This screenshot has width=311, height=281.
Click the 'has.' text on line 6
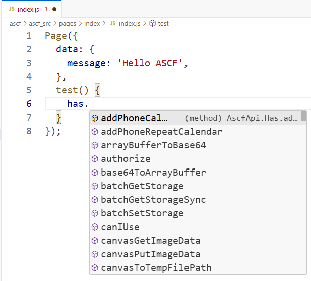[78, 104]
